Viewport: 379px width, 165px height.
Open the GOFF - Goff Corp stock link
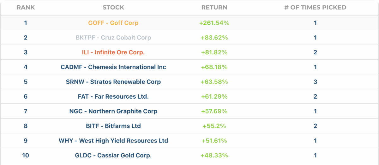[113, 23]
